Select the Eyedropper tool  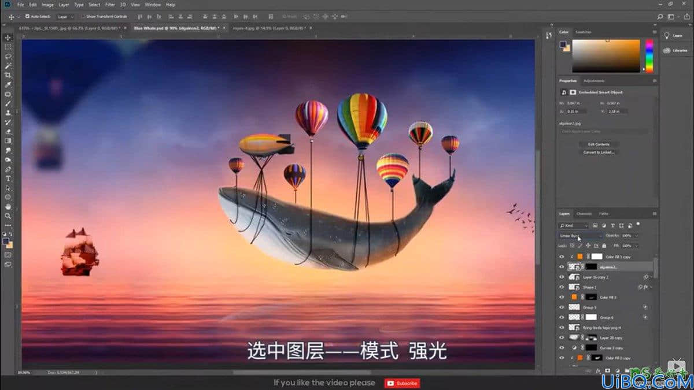[x=8, y=85]
